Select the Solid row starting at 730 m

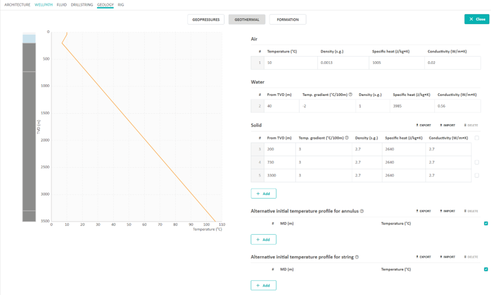[x=477, y=162]
